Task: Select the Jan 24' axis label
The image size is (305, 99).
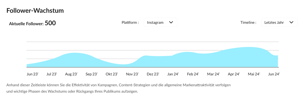Action: 173,74
